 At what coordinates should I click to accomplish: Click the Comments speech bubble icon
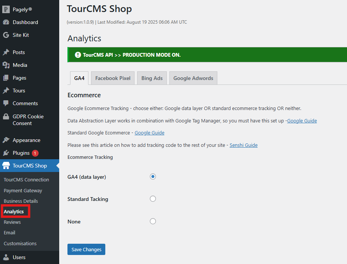[x=6, y=103]
